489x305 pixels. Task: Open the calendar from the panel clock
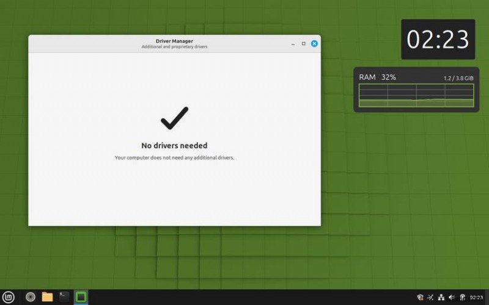[x=476, y=298]
